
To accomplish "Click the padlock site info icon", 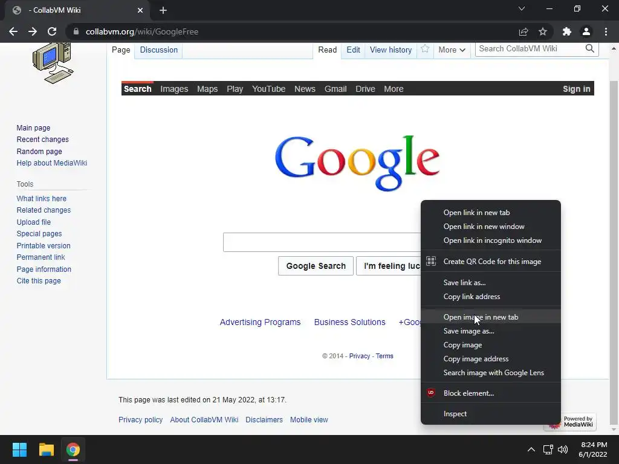I will coord(76,31).
